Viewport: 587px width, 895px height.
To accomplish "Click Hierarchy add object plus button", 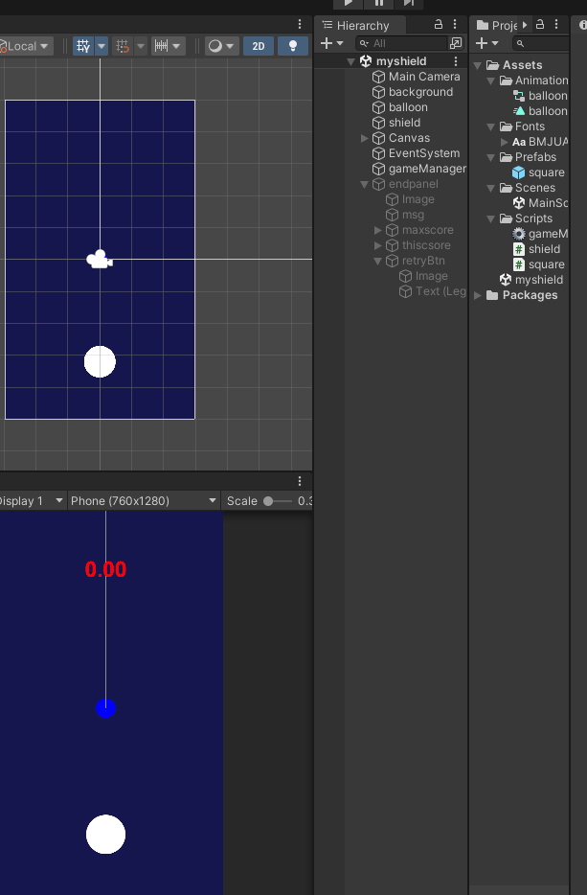I will (x=331, y=43).
